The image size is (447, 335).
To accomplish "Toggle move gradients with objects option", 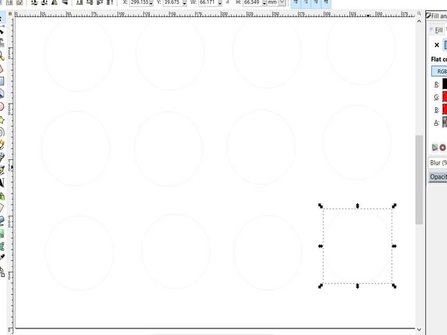I will pos(317,2).
